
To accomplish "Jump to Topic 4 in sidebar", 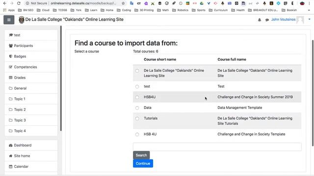I will click(31, 131).
